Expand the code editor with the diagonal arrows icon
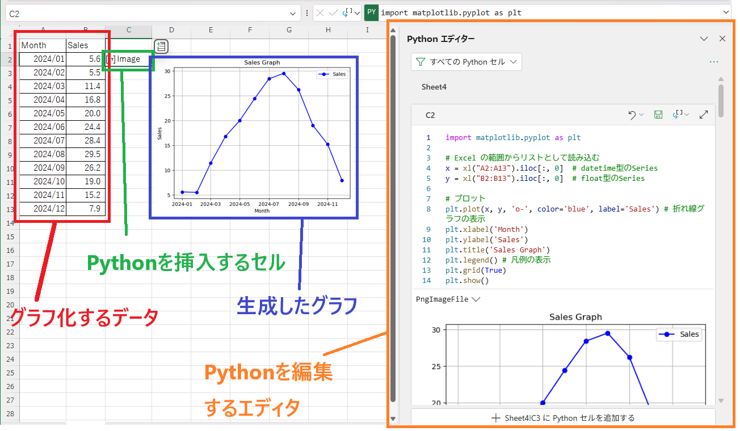This screenshot has height=431, width=740. pos(704,115)
